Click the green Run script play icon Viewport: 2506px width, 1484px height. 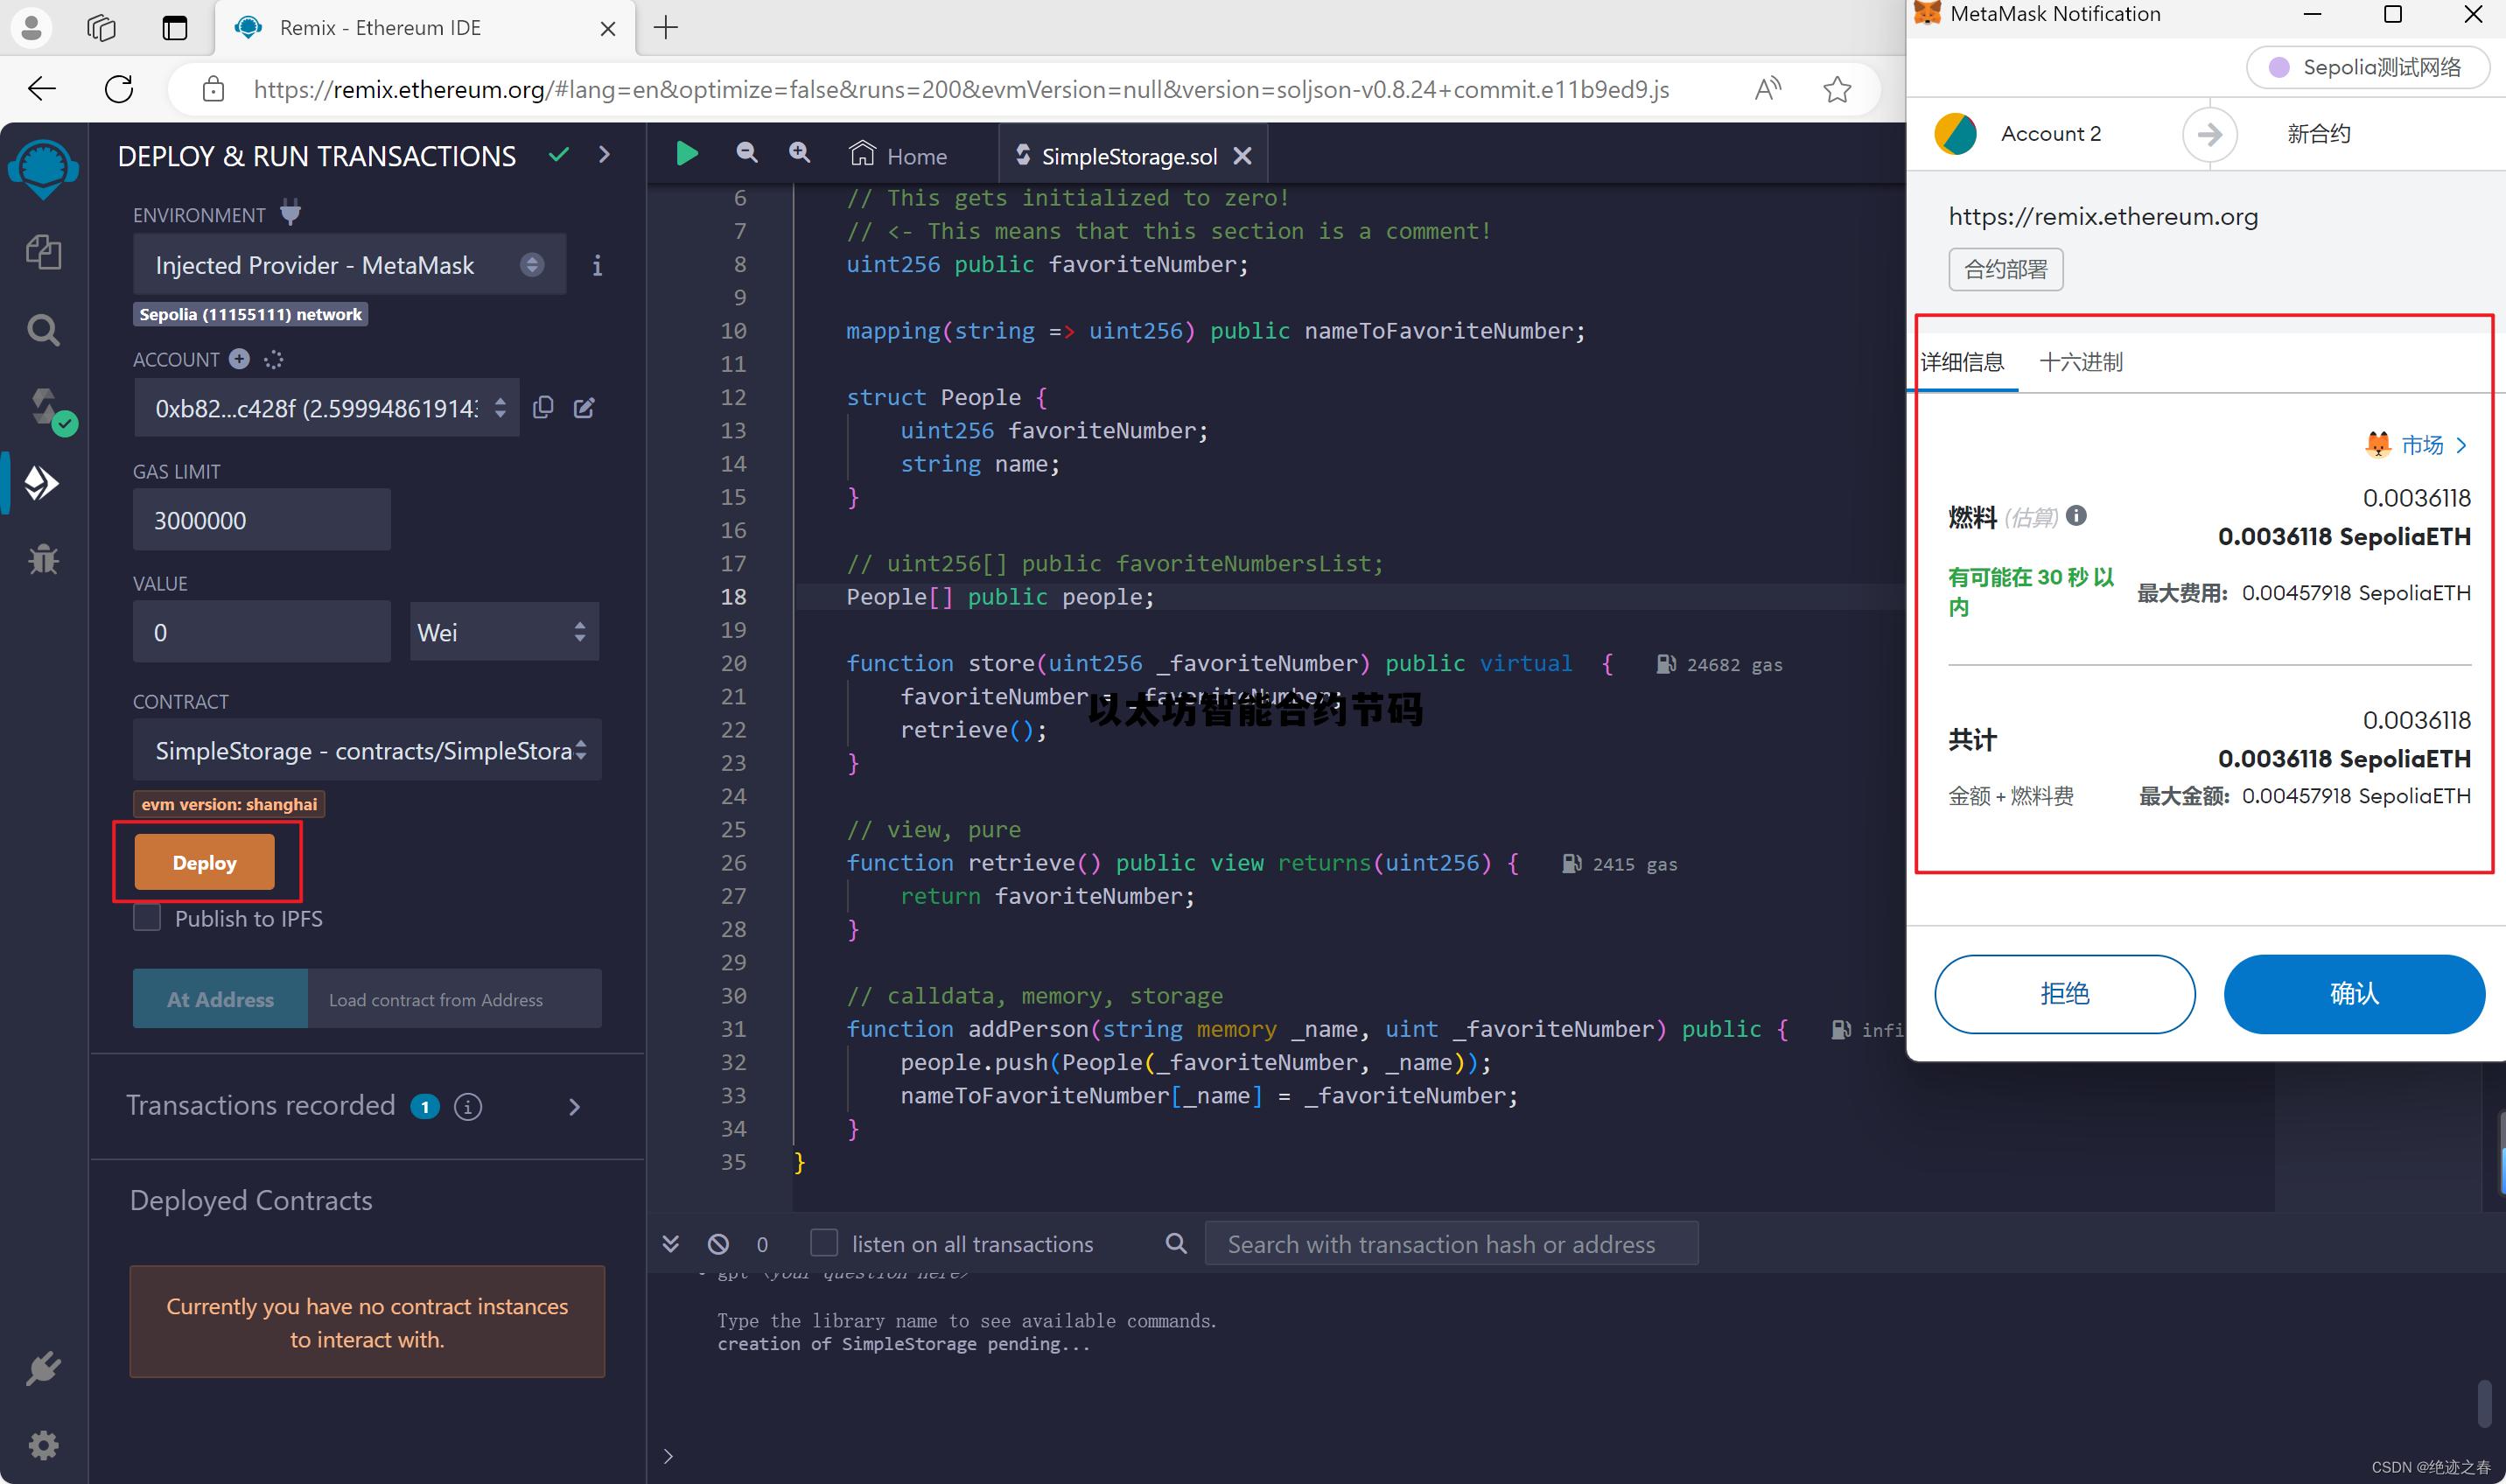click(687, 154)
